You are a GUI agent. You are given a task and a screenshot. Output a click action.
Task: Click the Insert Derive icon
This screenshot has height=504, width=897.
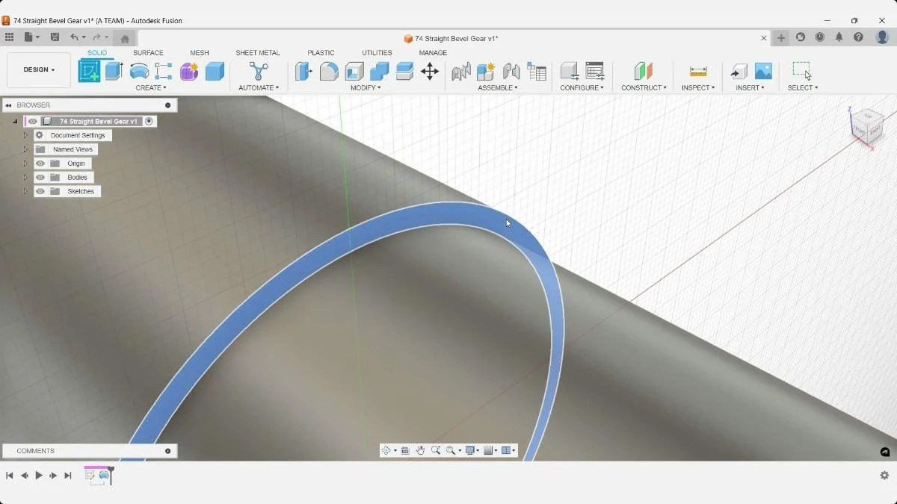coord(739,72)
